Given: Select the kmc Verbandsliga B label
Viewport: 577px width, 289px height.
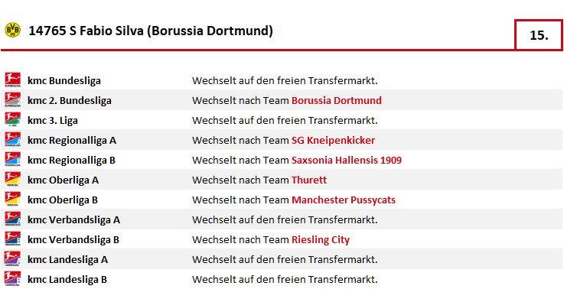Looking at the screenshot, I should [x=73, y=240].
